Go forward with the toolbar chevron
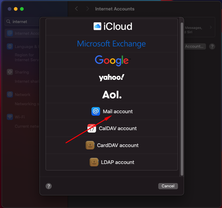The image size is (222, 208). pos(88,9)
